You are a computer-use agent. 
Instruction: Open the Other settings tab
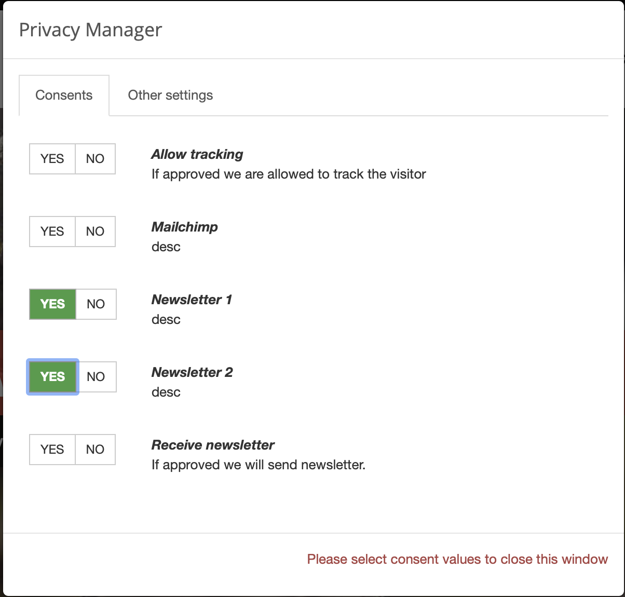(x=170, y=96)
